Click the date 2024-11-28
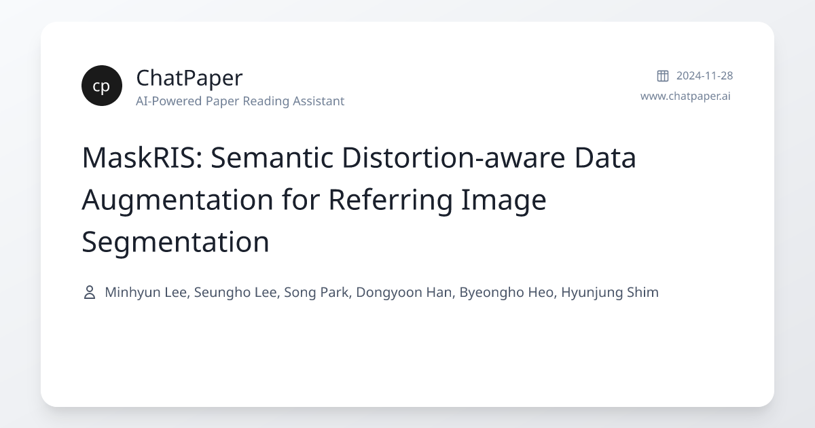 (x=704, y=75)
